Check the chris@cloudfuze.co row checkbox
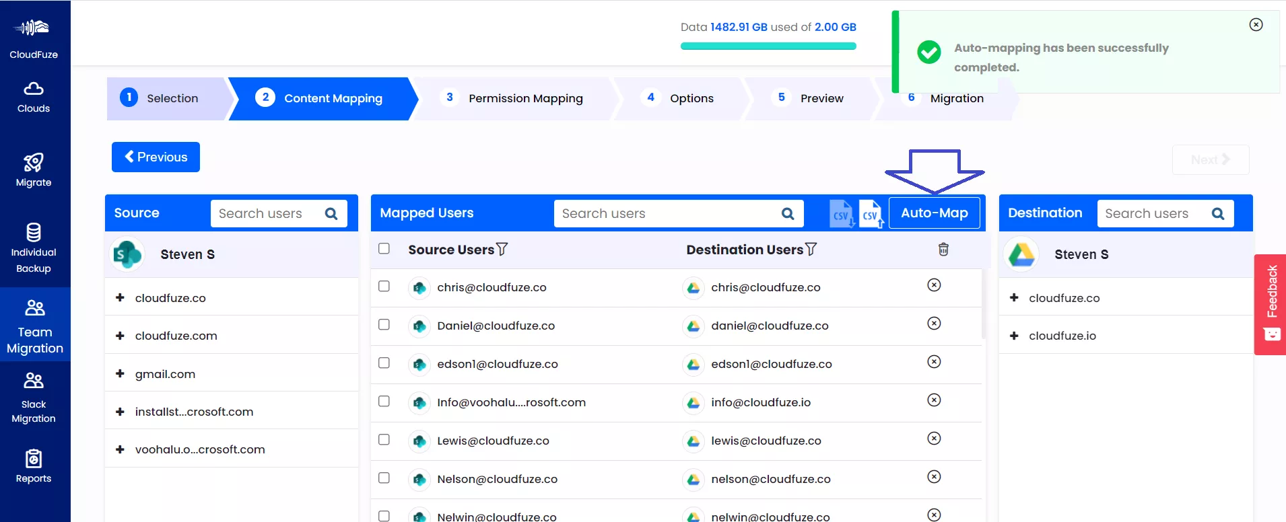1286x522 pixels. pyautogui.click(x=384, y=286)
